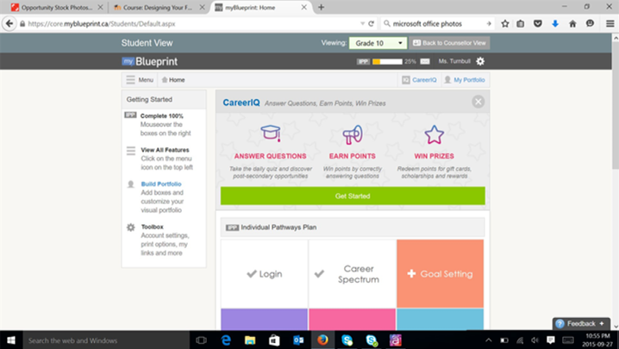Click the Search the web and Windows box
The image size is (619, 349).
[106, 340]
